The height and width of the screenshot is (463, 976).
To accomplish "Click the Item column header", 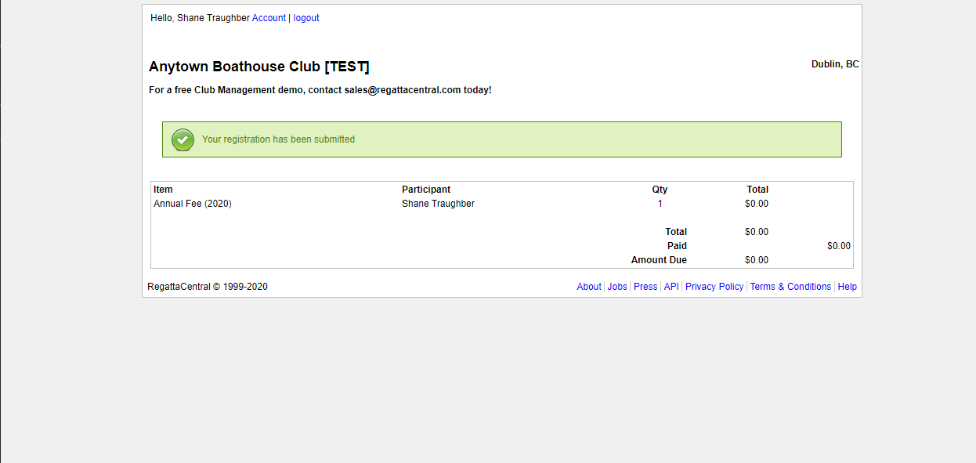I will [x=163, y=190].
